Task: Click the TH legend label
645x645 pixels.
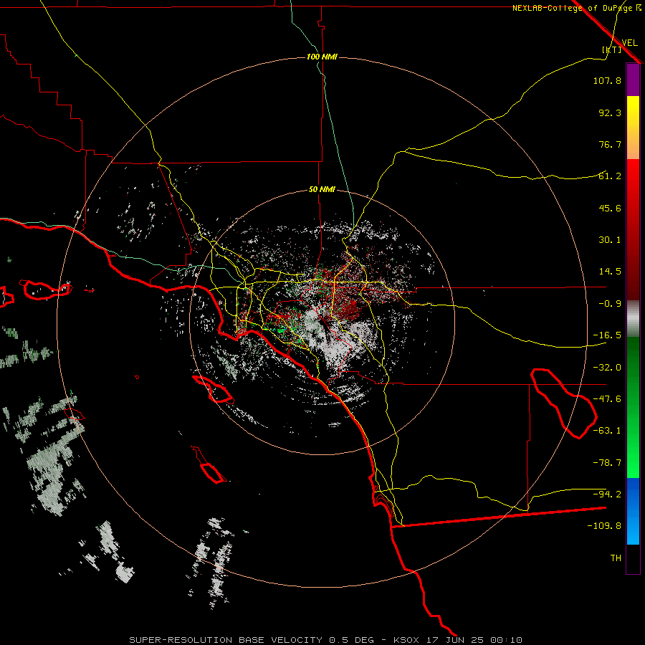Action: click(x=616, y=558)
